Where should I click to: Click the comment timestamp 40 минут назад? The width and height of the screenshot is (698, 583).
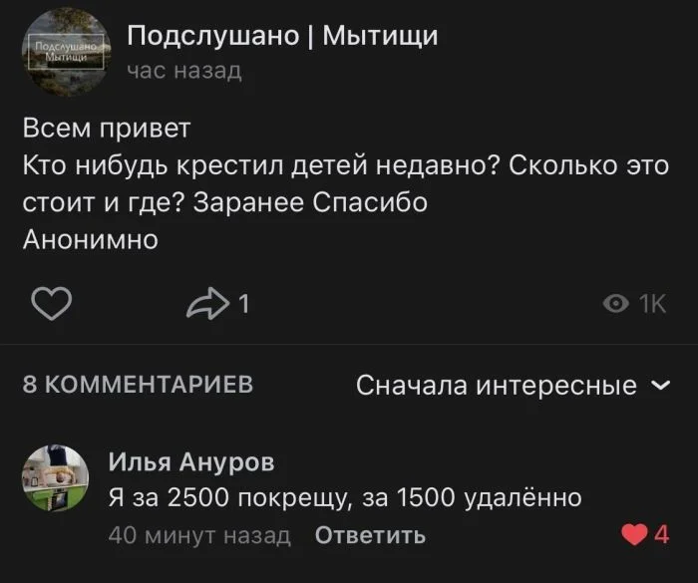pyautogui.click(x=199, y=535)
